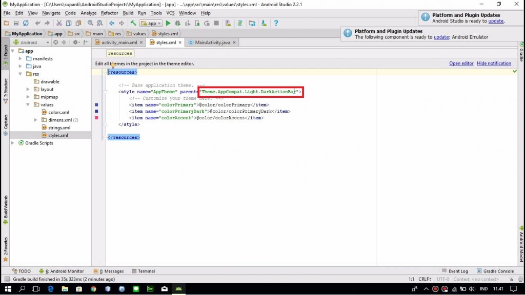Open the Refactor menu
525x295 pixels.
(110, 13)
